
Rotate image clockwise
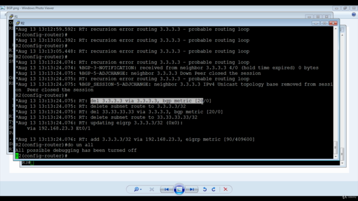click(x=214, y=189)
